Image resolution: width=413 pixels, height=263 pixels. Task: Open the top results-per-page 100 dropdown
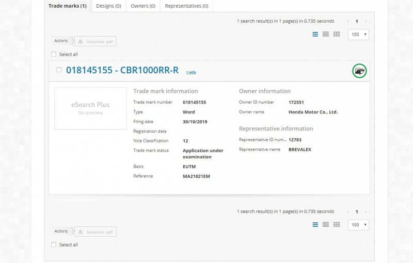tap(358, 35)
